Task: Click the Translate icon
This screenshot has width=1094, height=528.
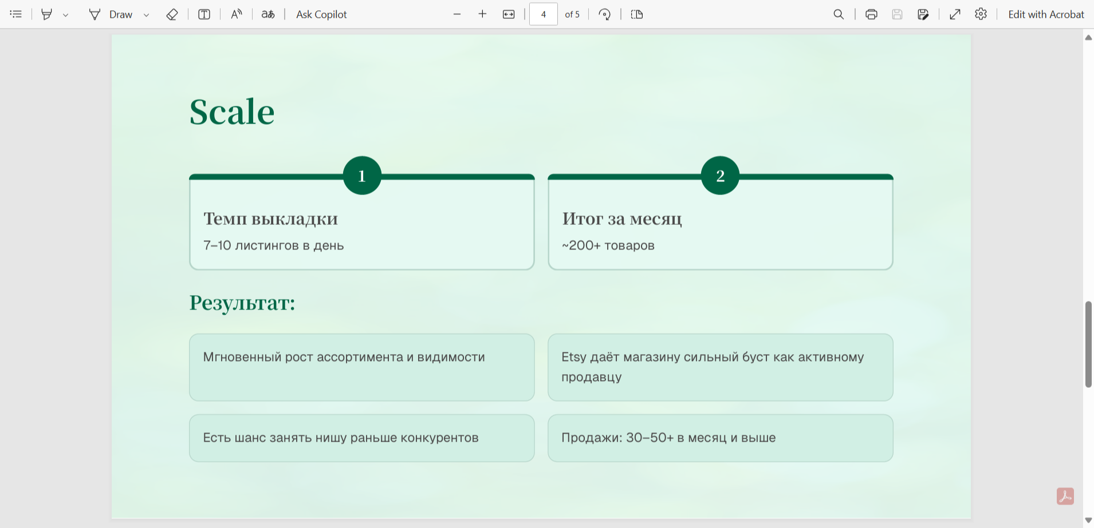Action: tap(268, 14)
